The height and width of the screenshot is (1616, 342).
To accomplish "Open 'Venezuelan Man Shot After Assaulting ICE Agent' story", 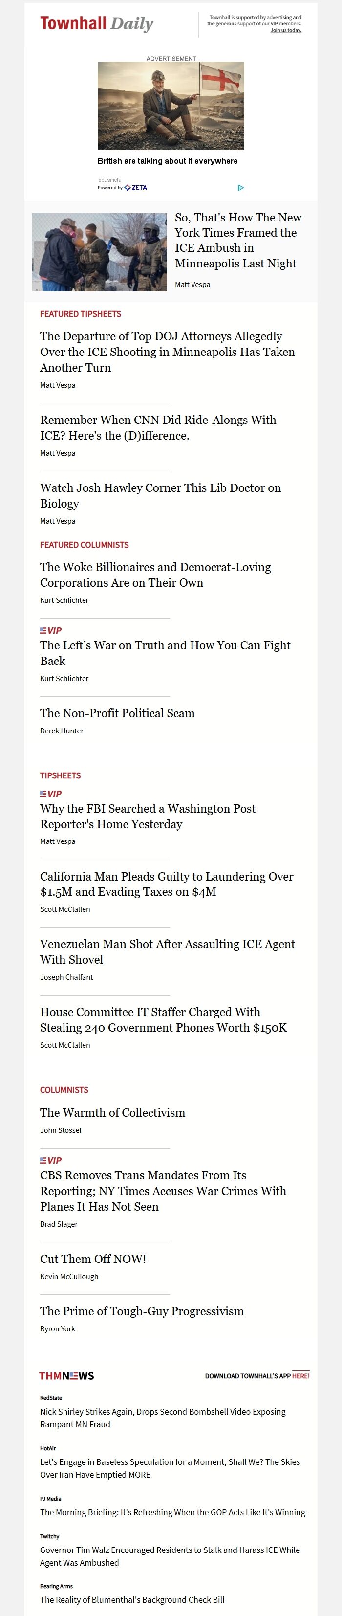I will coord(167,952).
